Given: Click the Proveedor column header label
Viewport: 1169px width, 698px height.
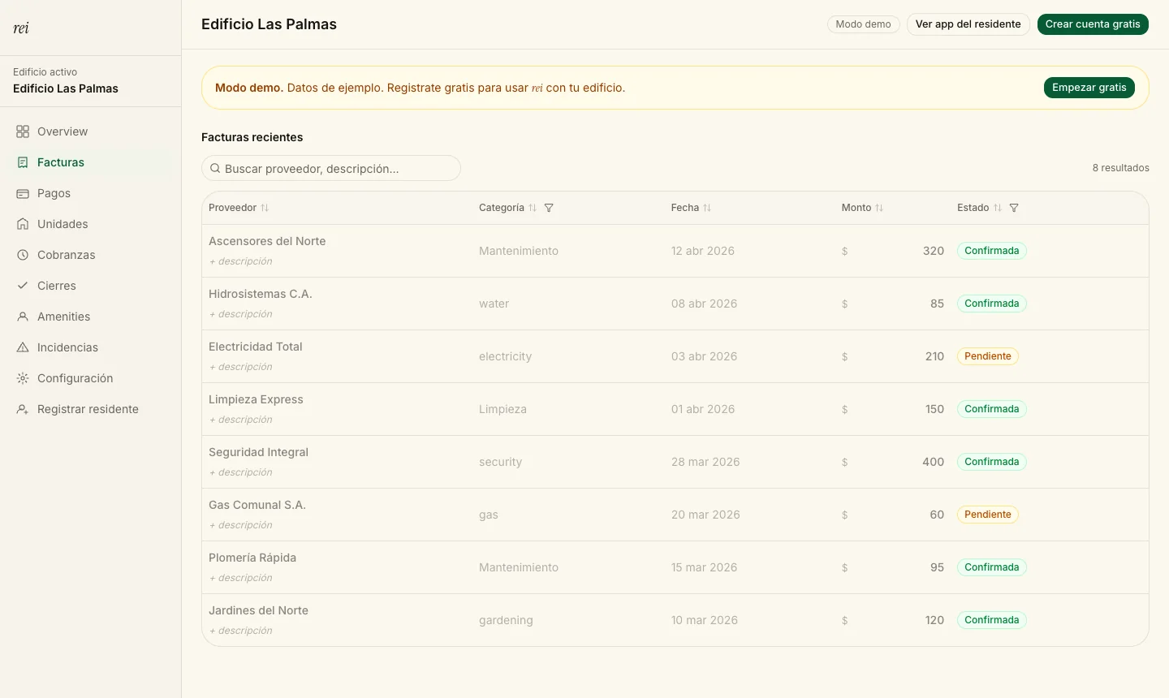Looking at the screenshot, I should click(232, 208).
